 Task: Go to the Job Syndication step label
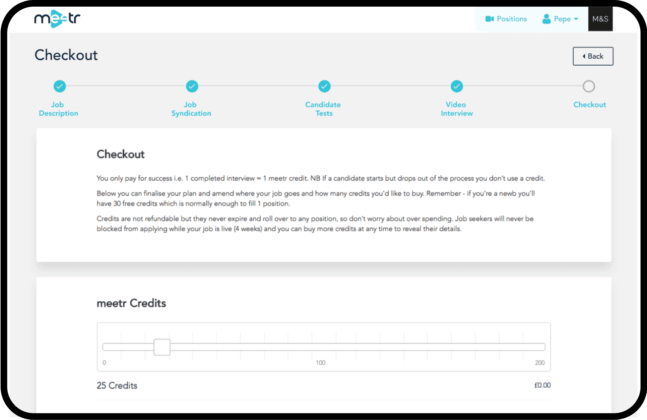pos(191,109)
